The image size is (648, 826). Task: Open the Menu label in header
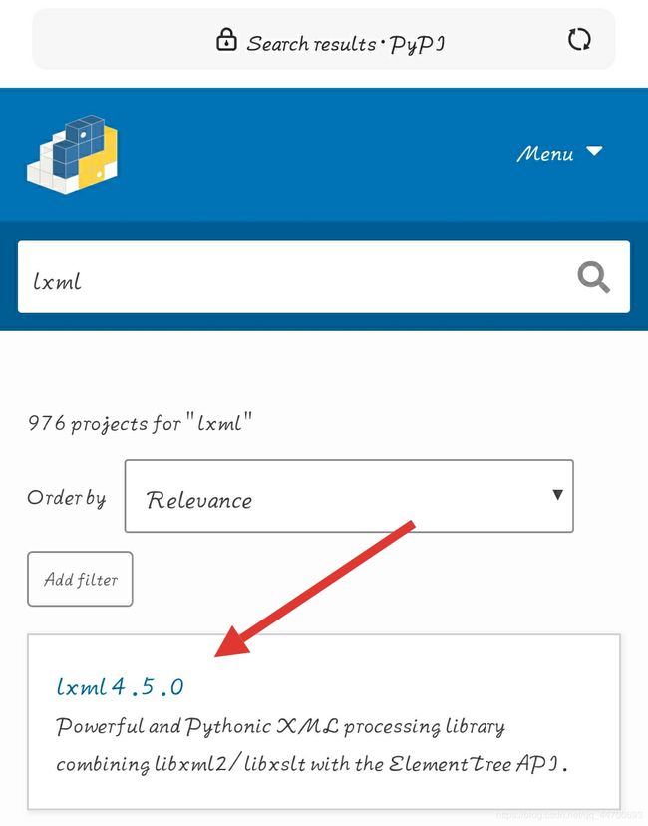tap(545, 154)
